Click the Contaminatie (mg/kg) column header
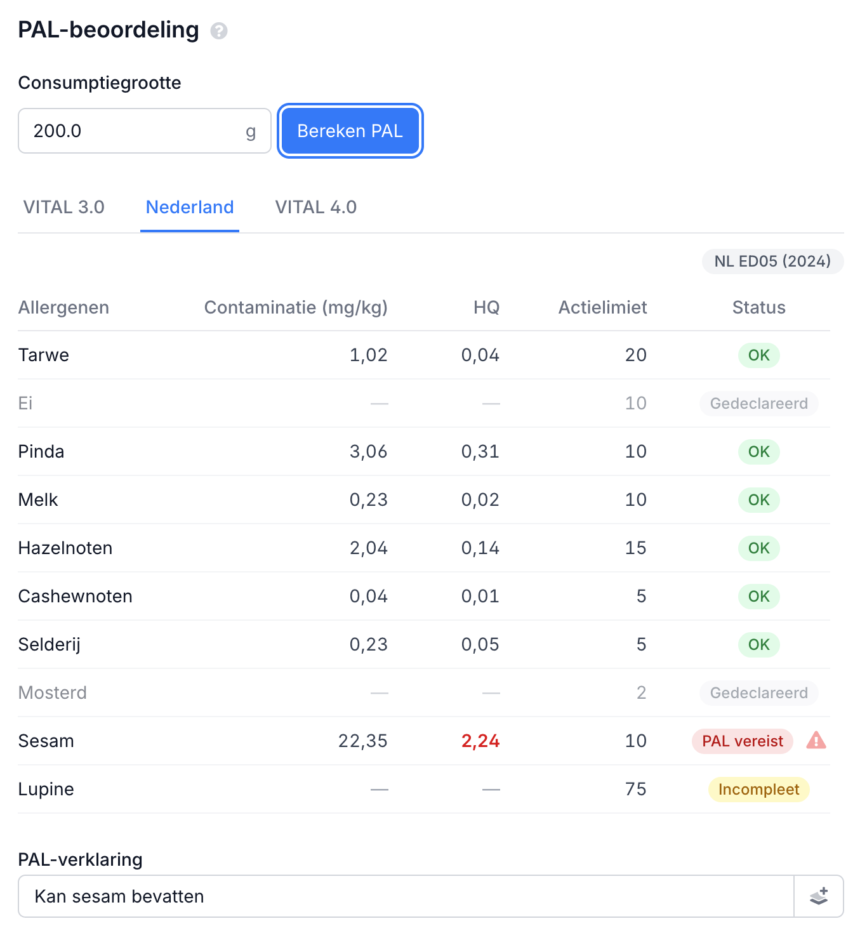The image size is (867, 933). tap(296, 308)
